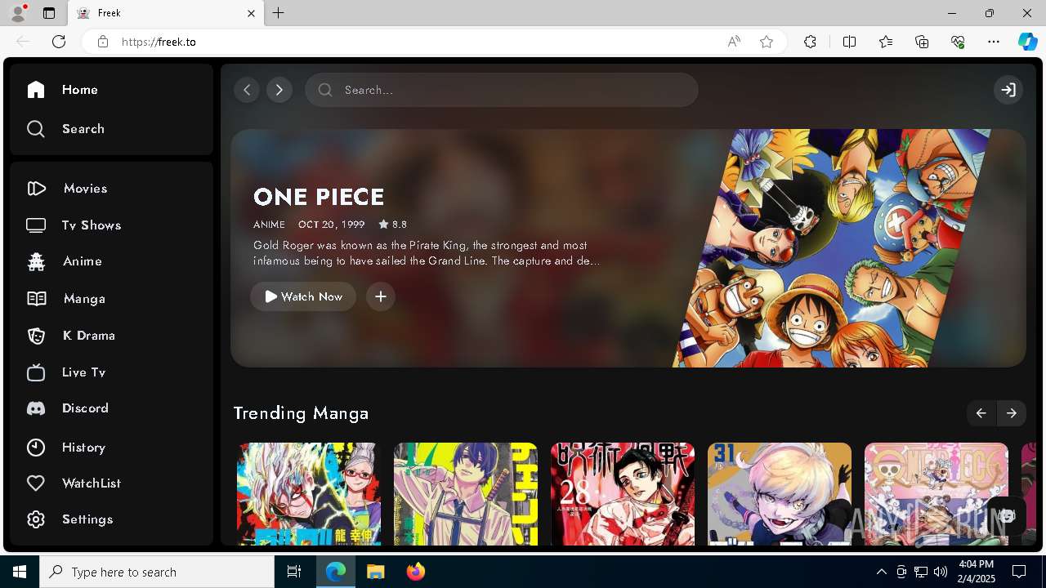Click the WatchList heart icon
Image resolution: width=1046 pixels, height=588 pixels.
click(36, 483)
